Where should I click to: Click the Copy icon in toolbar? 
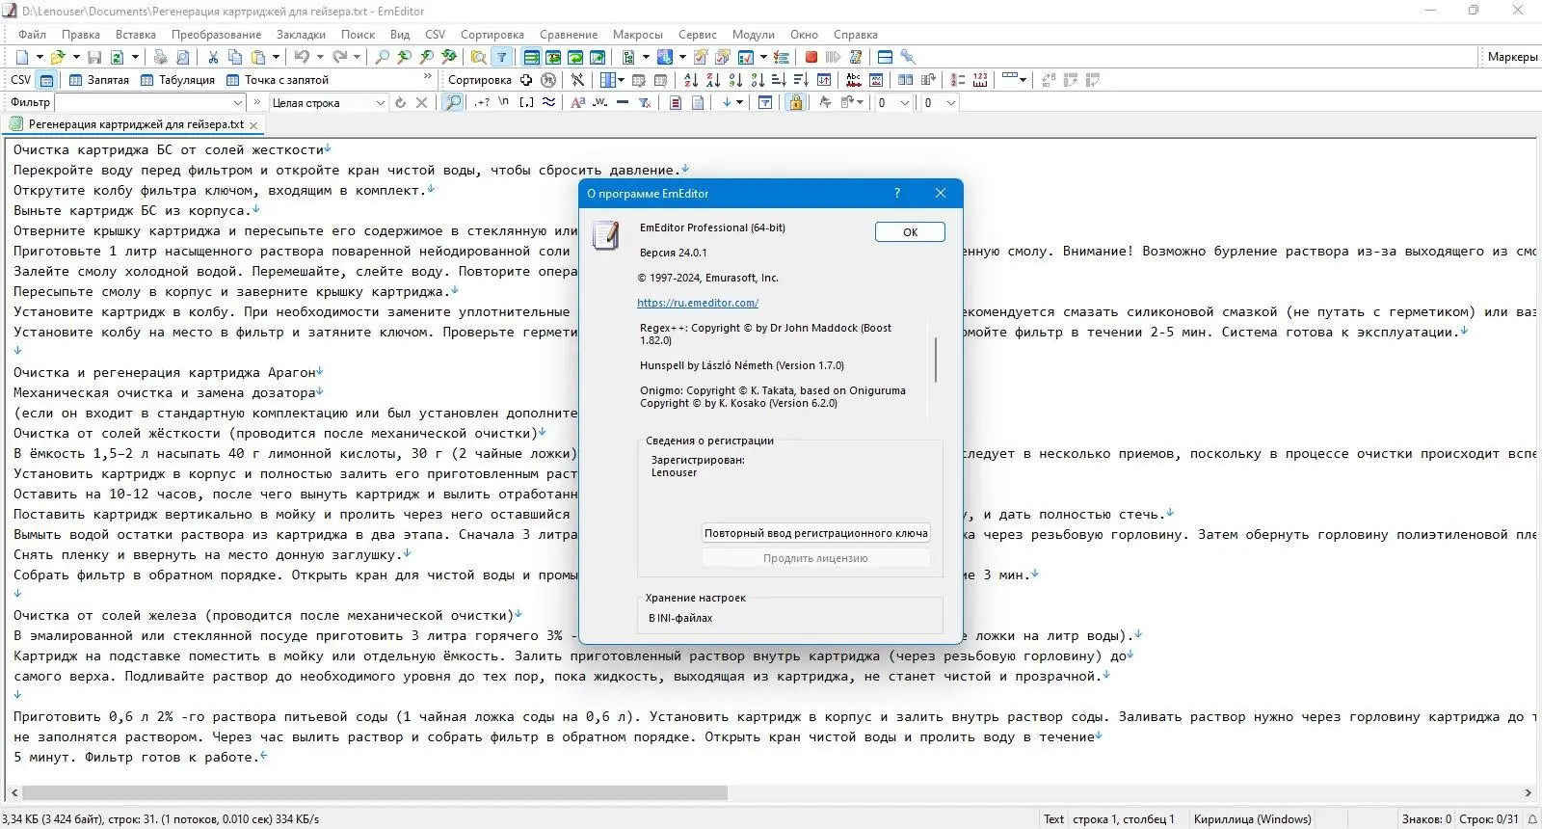[x=235, y=57]
